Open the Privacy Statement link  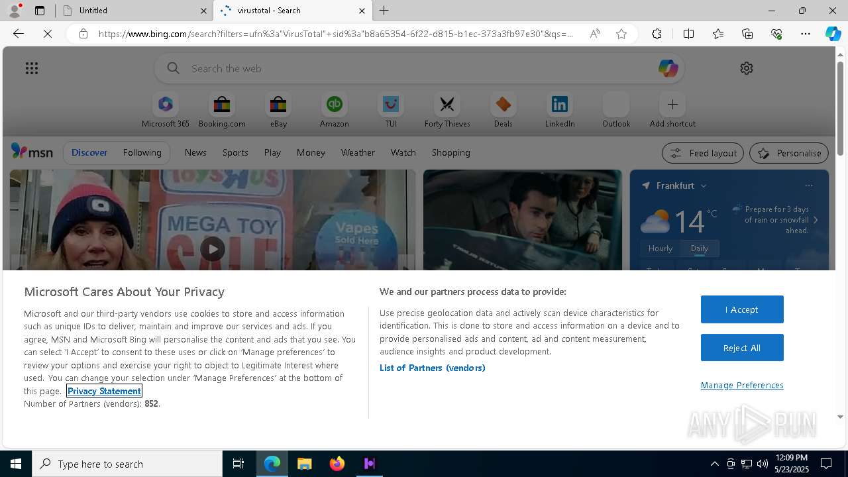tap(104, 391)
